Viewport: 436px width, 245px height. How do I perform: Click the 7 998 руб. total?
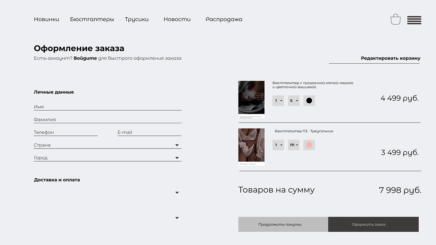[x=400, y=190]
